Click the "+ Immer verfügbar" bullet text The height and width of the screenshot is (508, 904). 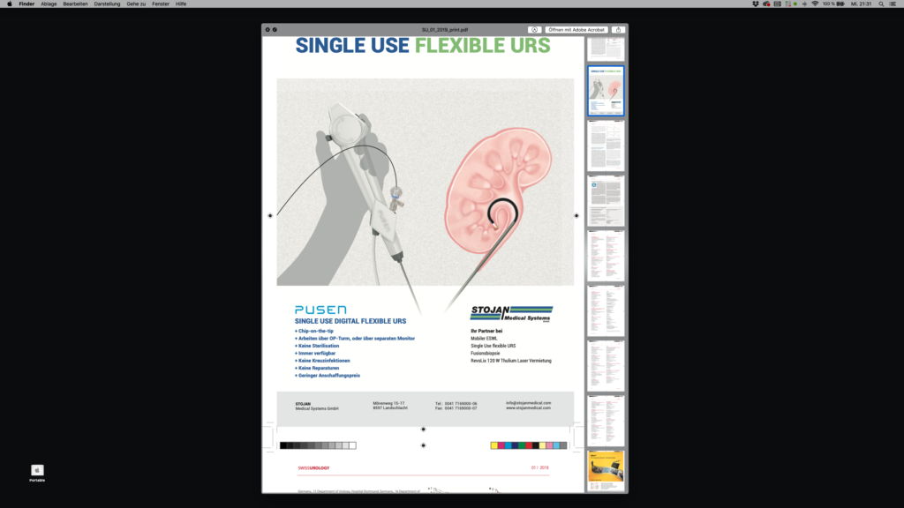pyautogui.click(x=315, y=354)
